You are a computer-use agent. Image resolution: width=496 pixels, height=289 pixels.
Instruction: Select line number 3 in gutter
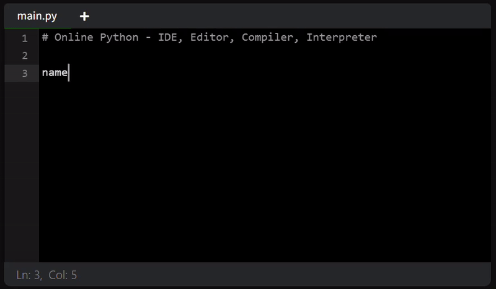25,73
